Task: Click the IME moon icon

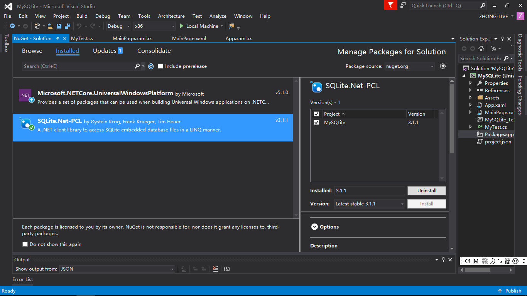Action: click(x=492, y=261)
